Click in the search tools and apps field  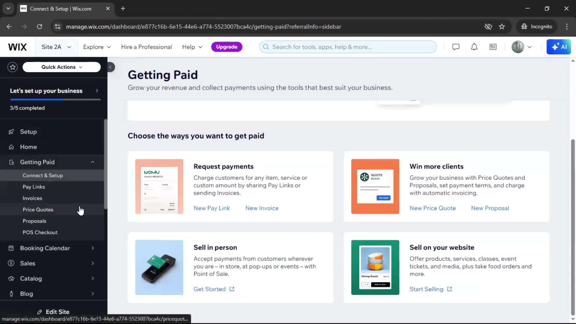348,47
